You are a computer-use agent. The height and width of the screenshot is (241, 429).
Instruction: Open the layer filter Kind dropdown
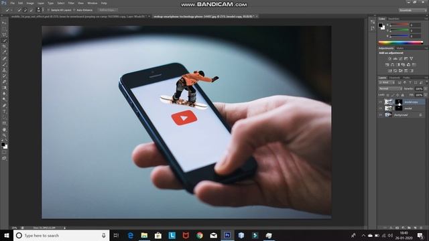click(386, 82)
